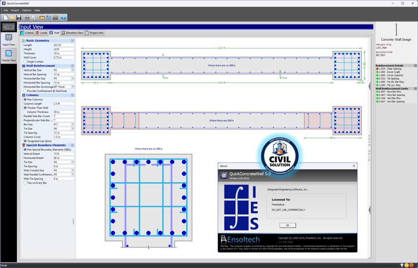Open Horizontal Bar Size dropdown
Viewport: 418px width, 268px height.
[72, 79]
